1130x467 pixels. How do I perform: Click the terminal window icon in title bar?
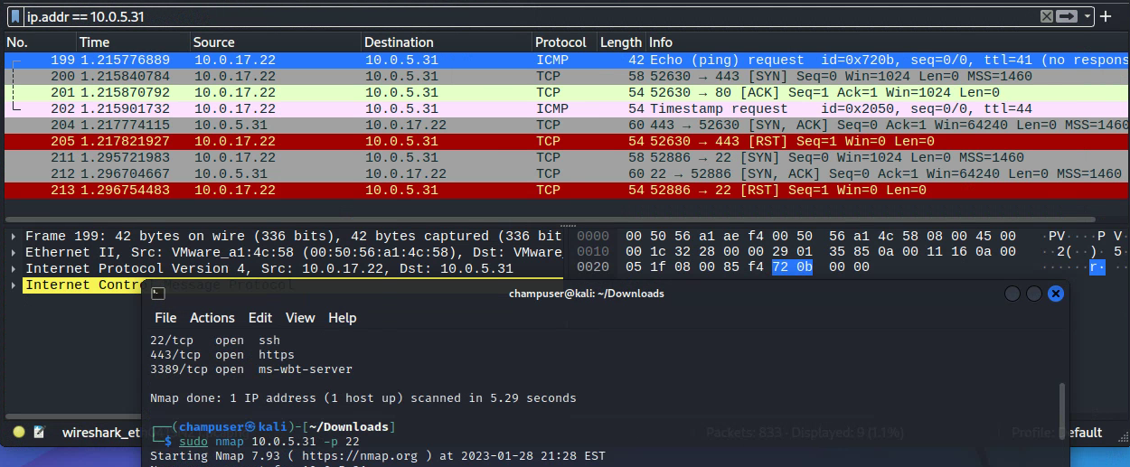[x=157, y=294]
